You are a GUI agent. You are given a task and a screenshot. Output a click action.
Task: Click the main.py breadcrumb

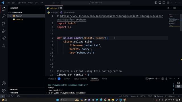pyautogui.click(x=54, y=12)
